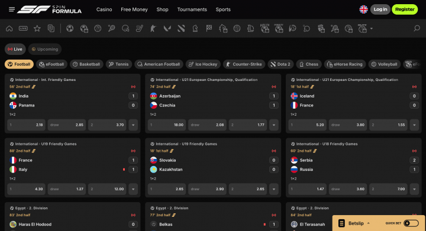Bet on Serbia win at 1.47
The height and width of the screenshot is (231, 426).
click(x=308, y=189)
